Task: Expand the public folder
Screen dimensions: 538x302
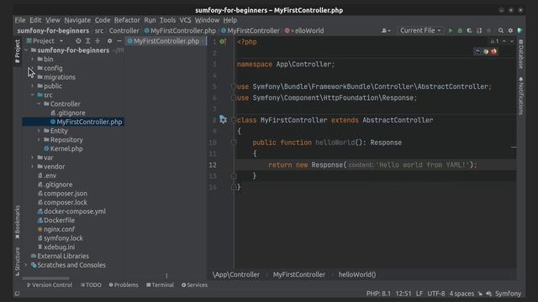Action: click(33, 86)
